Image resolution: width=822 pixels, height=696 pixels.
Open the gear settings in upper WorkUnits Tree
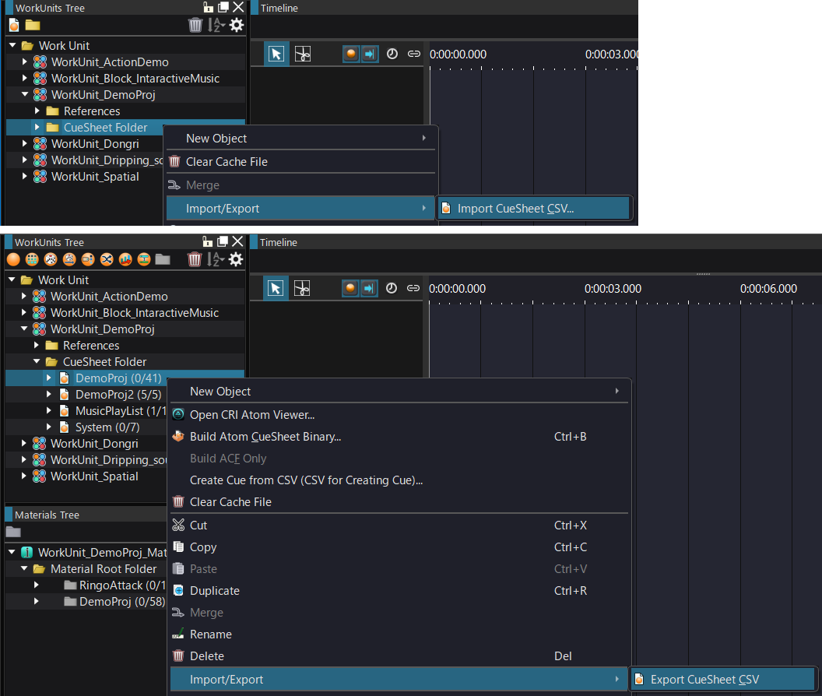[x=237, y=25]
